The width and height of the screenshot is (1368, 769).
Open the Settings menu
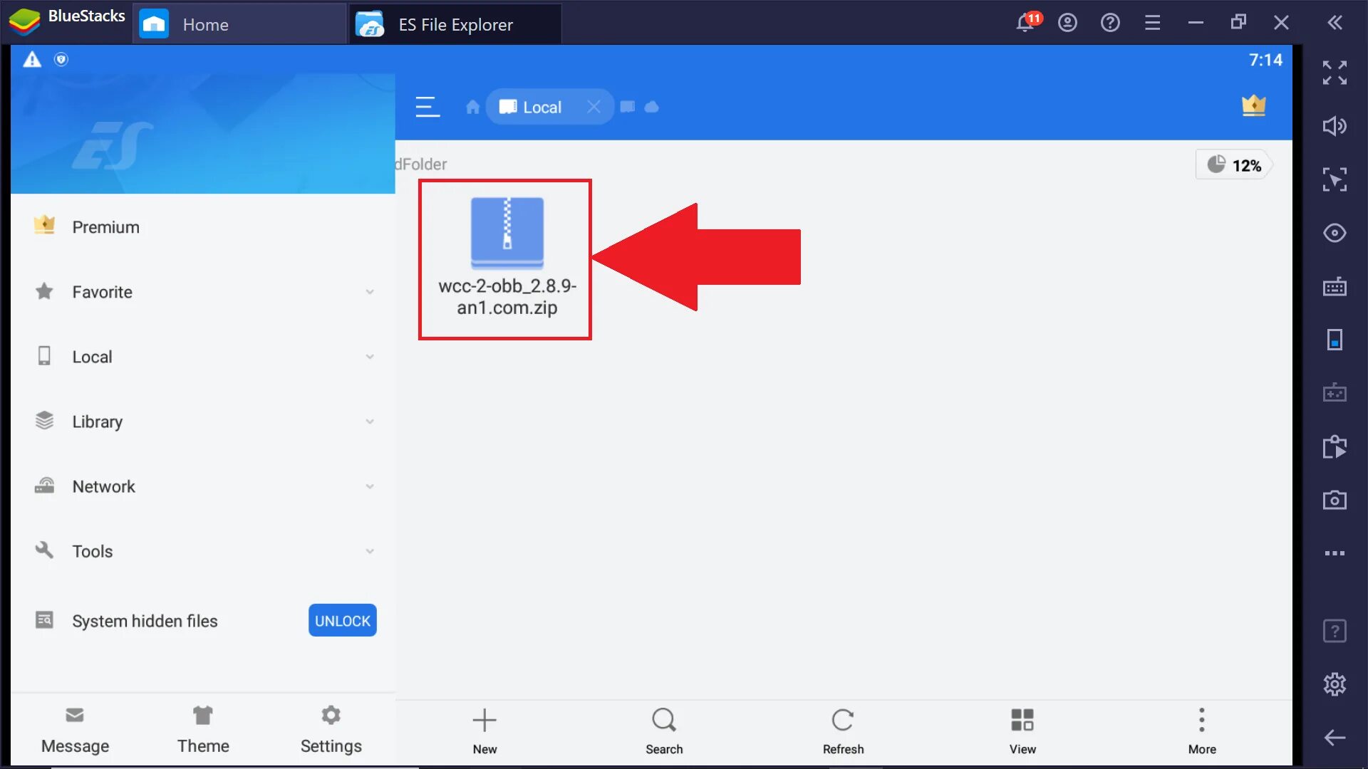tap(331, 728)
